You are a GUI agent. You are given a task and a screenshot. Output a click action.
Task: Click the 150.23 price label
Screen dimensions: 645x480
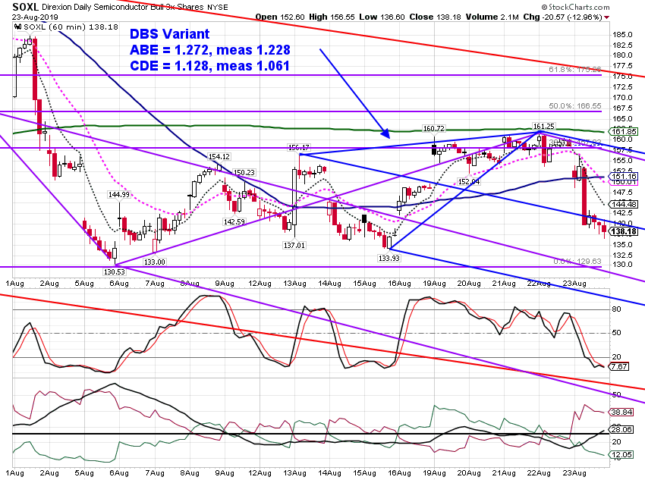[x=244, y=173]
